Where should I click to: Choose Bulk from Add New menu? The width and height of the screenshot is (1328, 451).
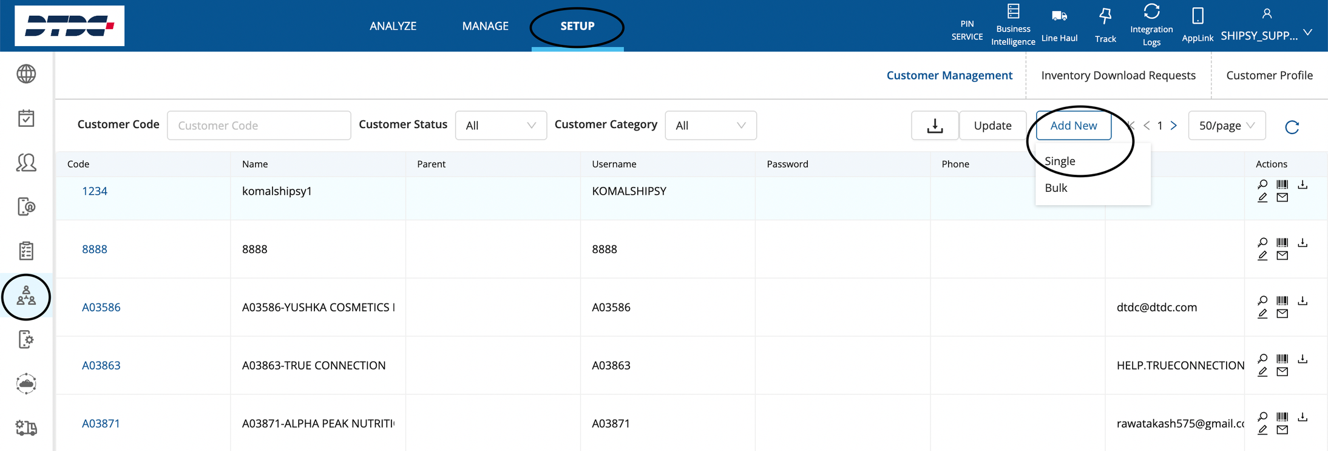1056,188
